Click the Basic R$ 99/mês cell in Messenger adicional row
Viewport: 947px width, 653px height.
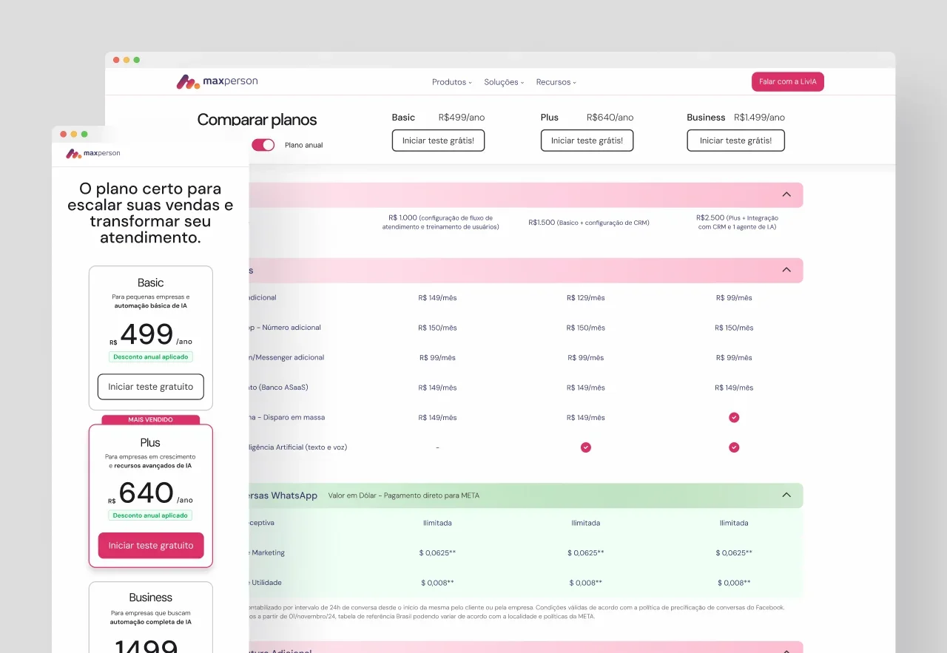point(437,358)
